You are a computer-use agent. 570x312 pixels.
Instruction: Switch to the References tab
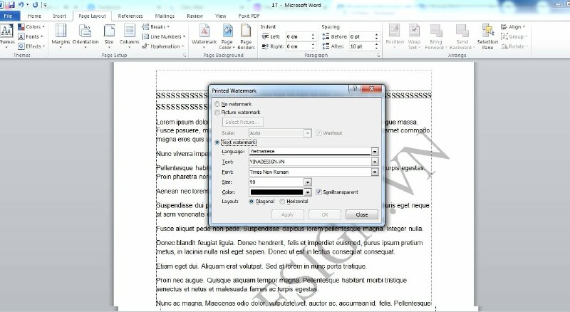130,16
